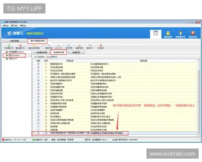This screenshot has width=202, height=162.
Task: Toggle checkbox for highlighted row 25
Action: [38, 133]
